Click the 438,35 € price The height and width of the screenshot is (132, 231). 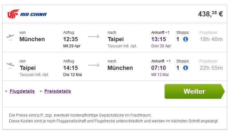210,14
